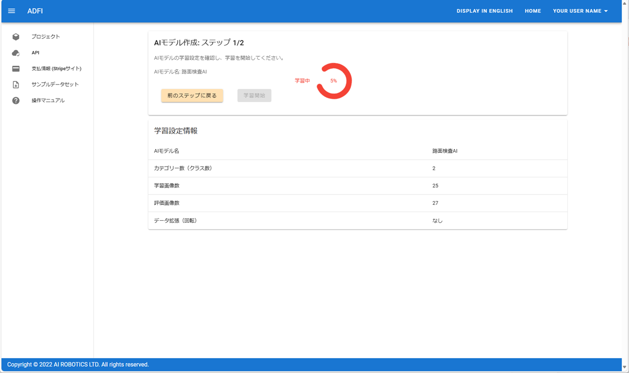
Task: Click the value 27 for 評価画像数
Action: coord(436,203)
